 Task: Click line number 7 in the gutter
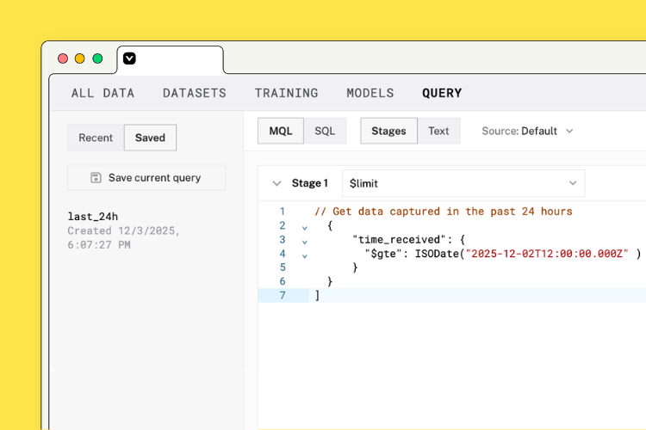click(x=283, y=296)
